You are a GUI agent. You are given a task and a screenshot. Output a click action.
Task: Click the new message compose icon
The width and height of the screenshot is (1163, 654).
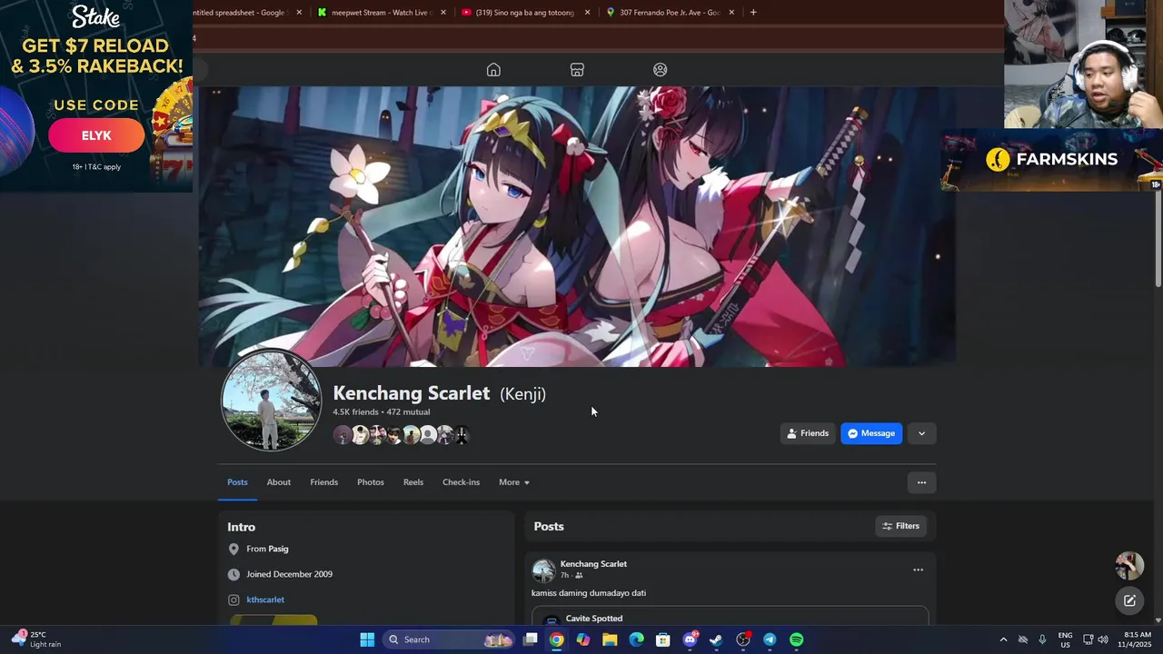1129,600
